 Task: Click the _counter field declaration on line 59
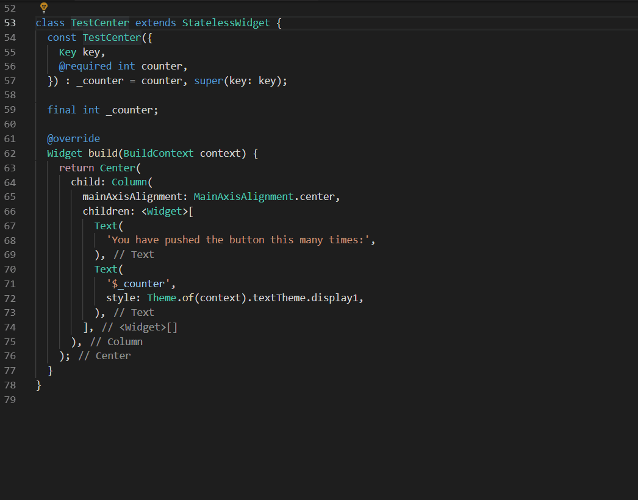click(x=130, y=110)
